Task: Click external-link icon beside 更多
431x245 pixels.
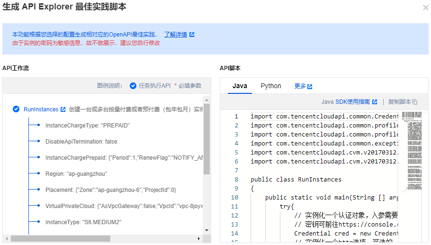Action: 310,87
